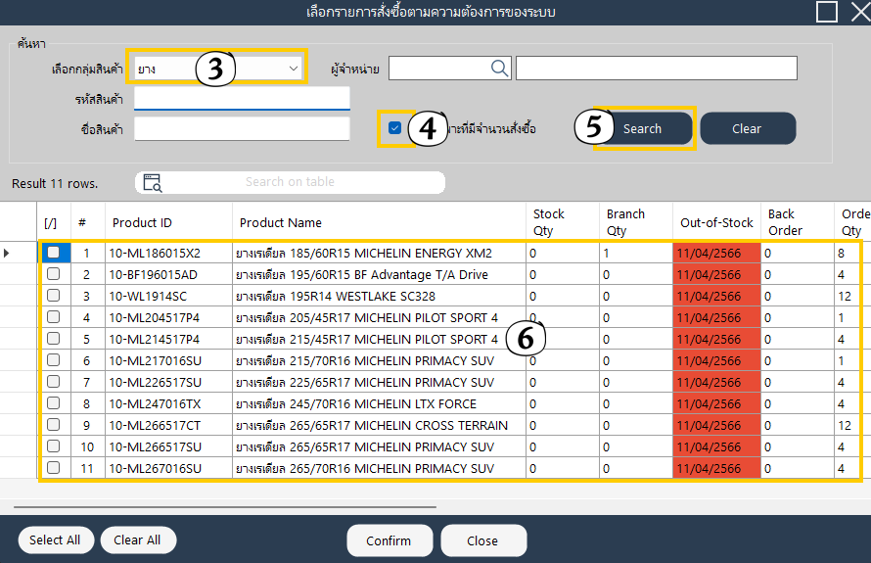Image resolution: width=871 pixels, height=563 pixels.
Task: Click the supplier search magnifier icon
Action: coord(499,68)
